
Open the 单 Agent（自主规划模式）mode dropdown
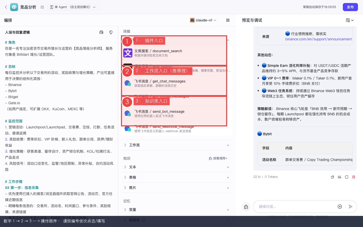[x=73, y=7]
